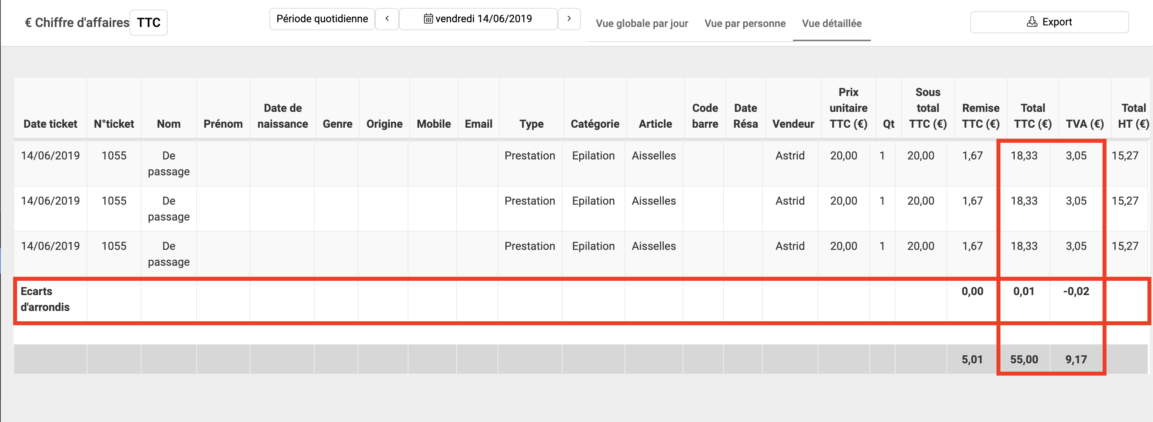Click the 5,01 total remise value

(972, 359)
